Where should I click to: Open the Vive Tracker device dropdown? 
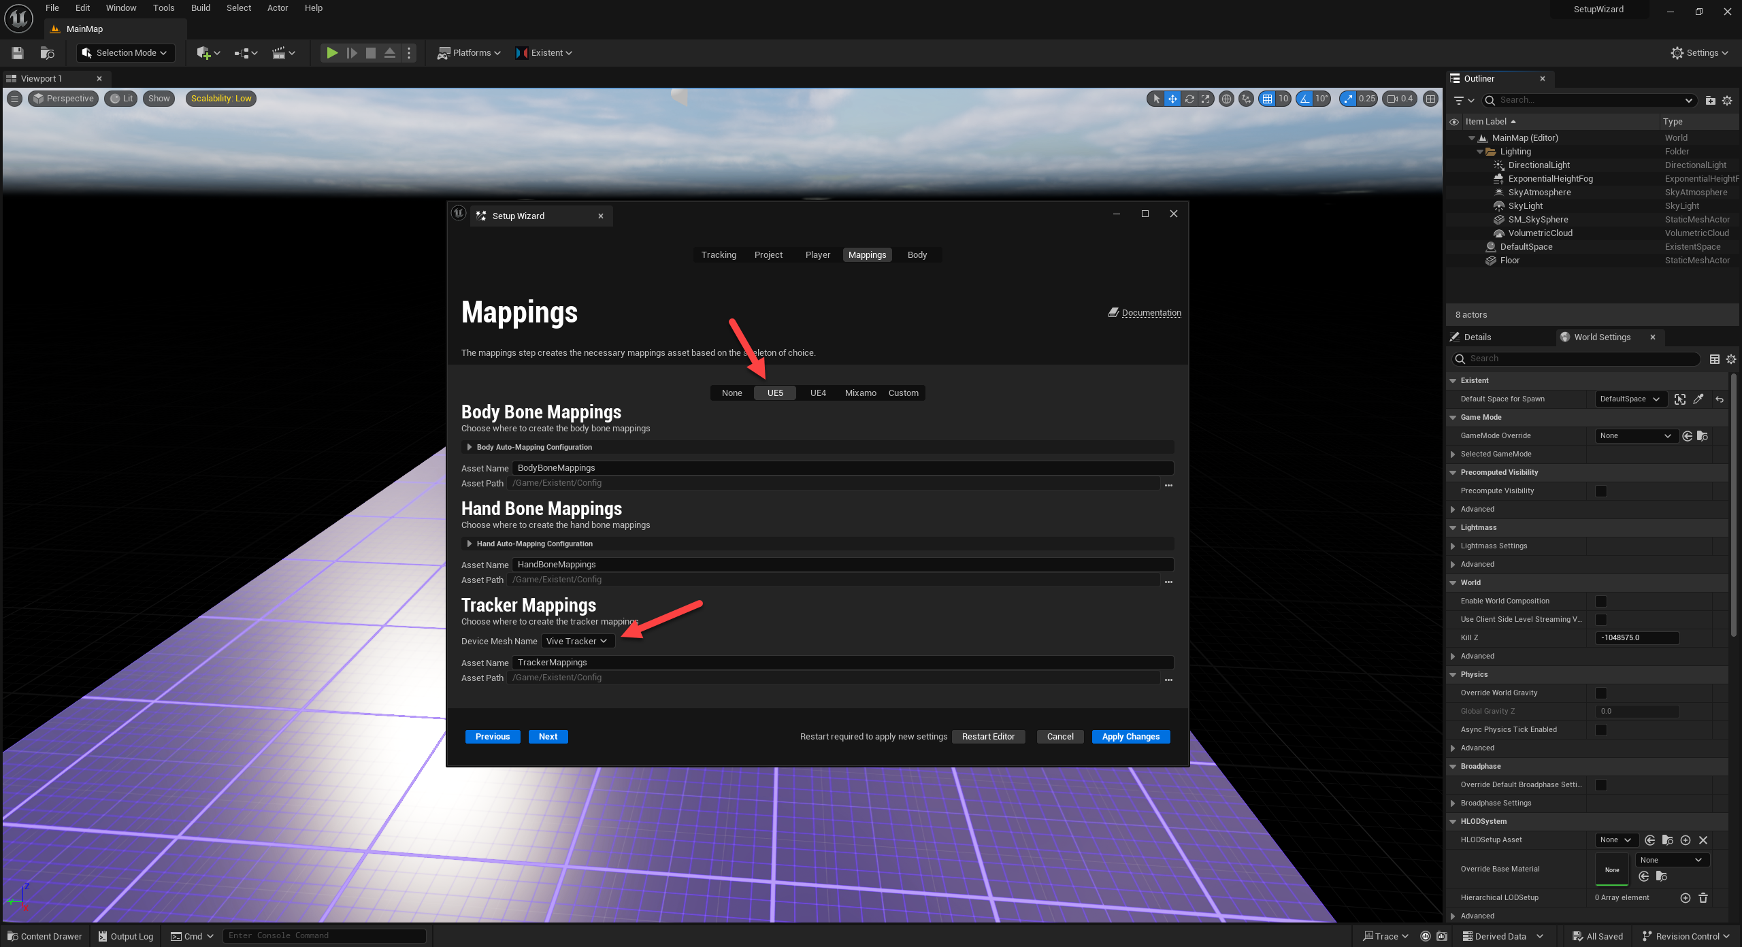577,642
